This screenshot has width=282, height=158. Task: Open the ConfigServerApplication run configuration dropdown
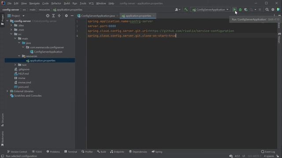coord(211,10)
